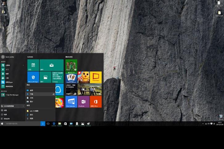The width and height of the screenshot is (224, 149).
Task: Open the 入门 lightbulb app in Start list
Action: (x=12, y=70)
